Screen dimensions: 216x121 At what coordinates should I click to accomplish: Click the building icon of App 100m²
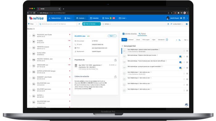point(76,66)
